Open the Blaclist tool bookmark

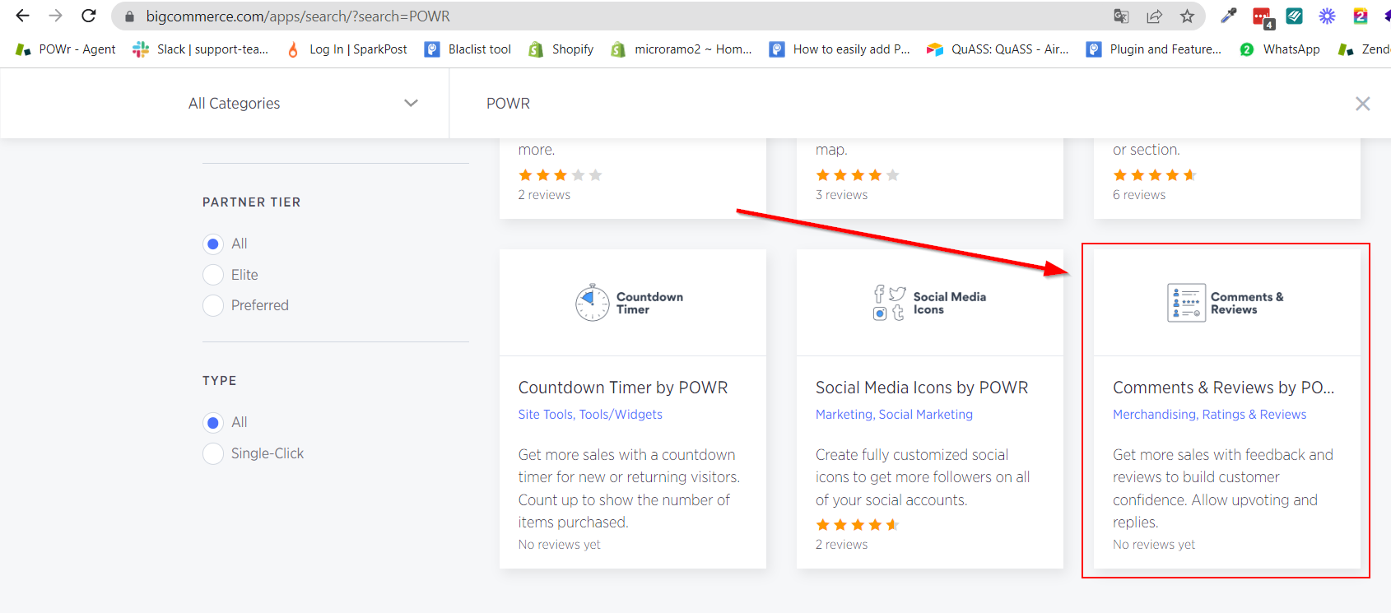468,49
